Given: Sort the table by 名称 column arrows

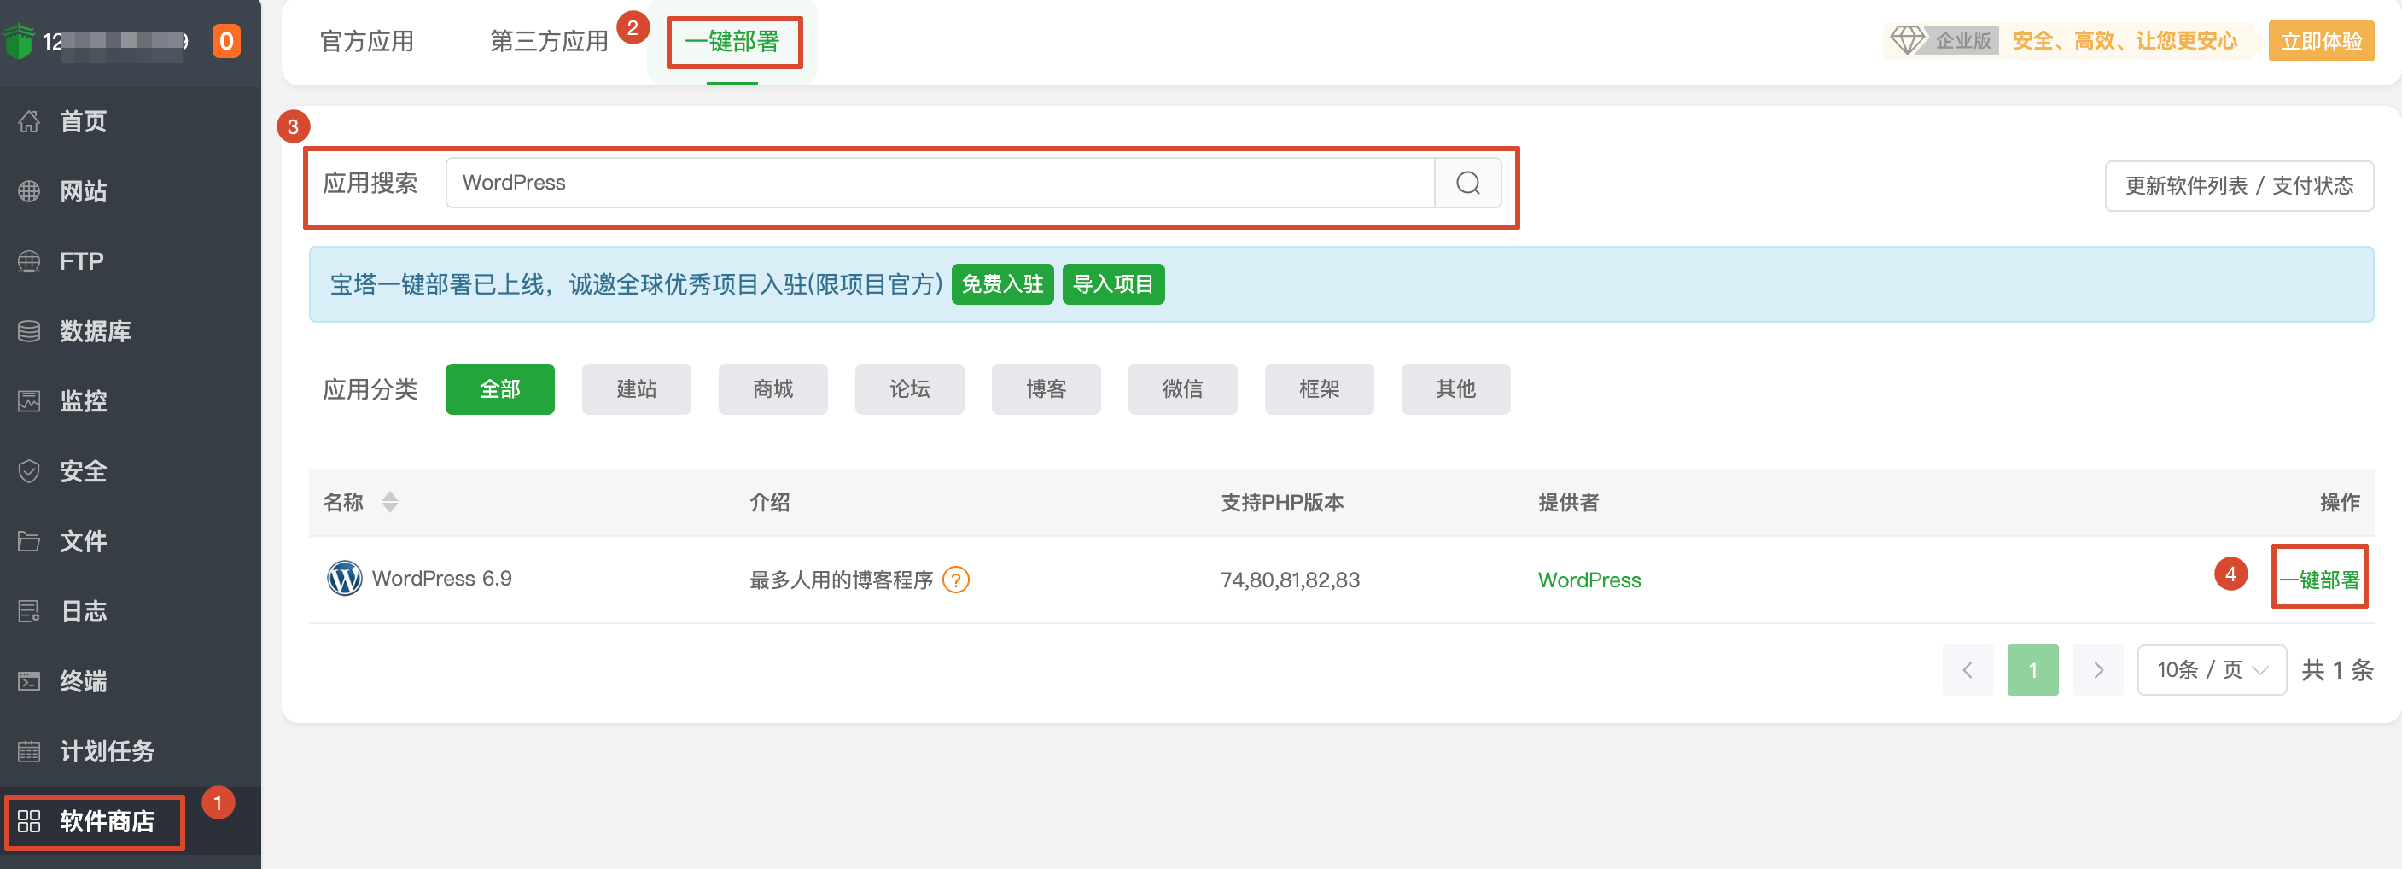Looking at the screenshot, I should [390, 503].
